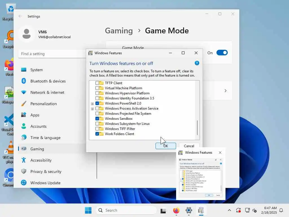
Task: Open the help icon in Windows Features
Action: tap(197, 63)
